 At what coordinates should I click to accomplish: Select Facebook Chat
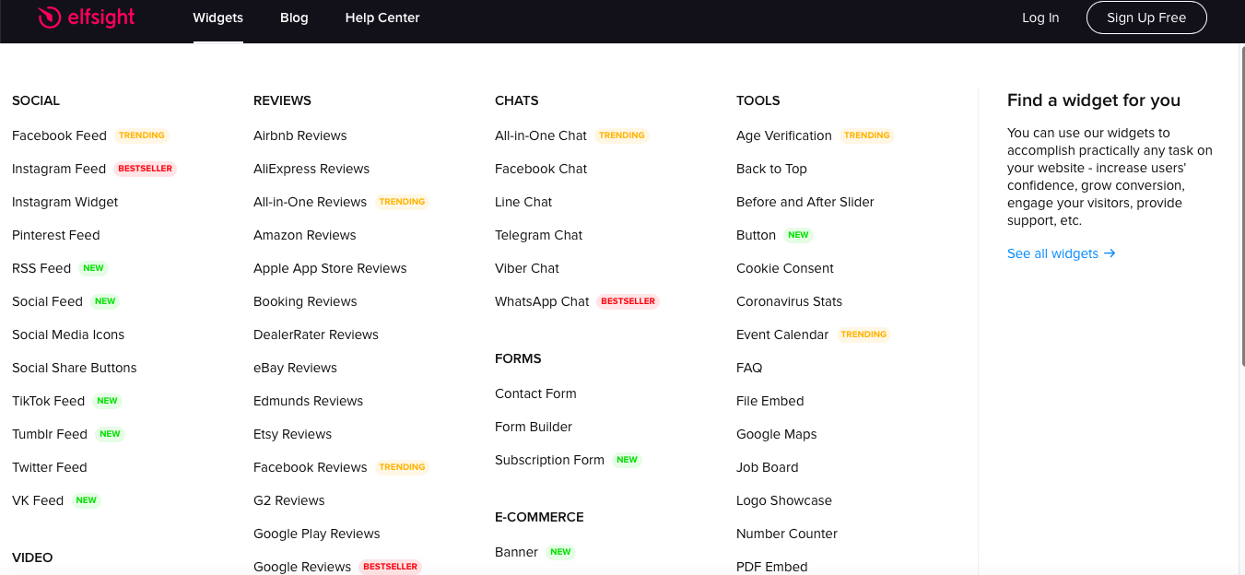(x=541, y=169)
